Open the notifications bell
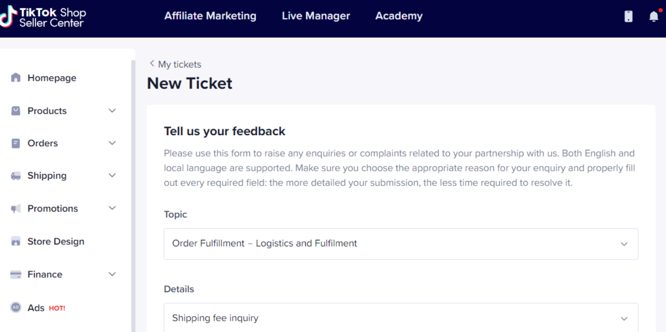Image resolution: width=666 pixels, height=332 pixels. (x=654, y=17)
